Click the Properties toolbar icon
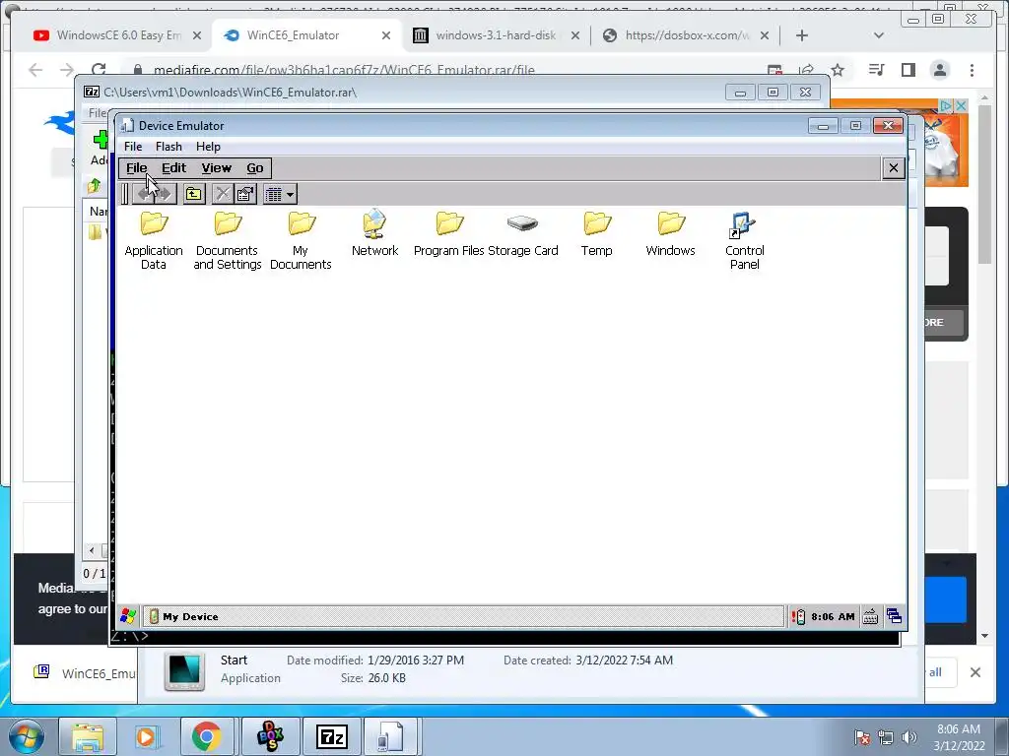Screen dimensions: 1009x756 coord(245,194)
